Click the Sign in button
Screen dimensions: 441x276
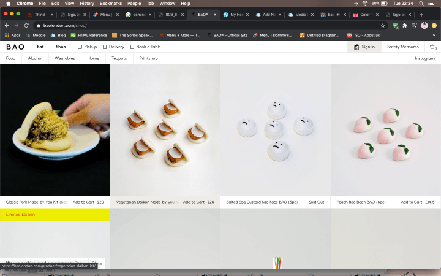coord(364,47)
